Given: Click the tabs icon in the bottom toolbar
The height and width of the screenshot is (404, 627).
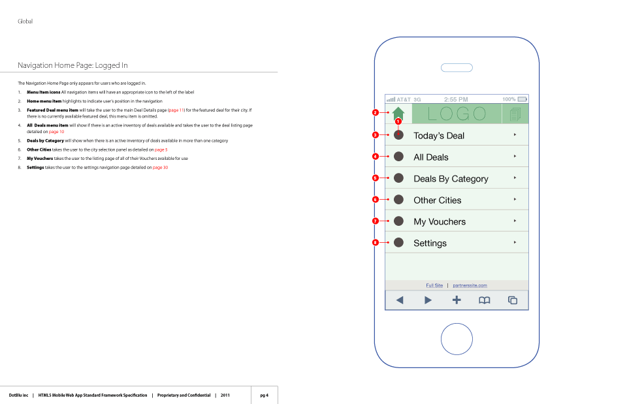Looking at the screenshot, I should click(513, 300).
